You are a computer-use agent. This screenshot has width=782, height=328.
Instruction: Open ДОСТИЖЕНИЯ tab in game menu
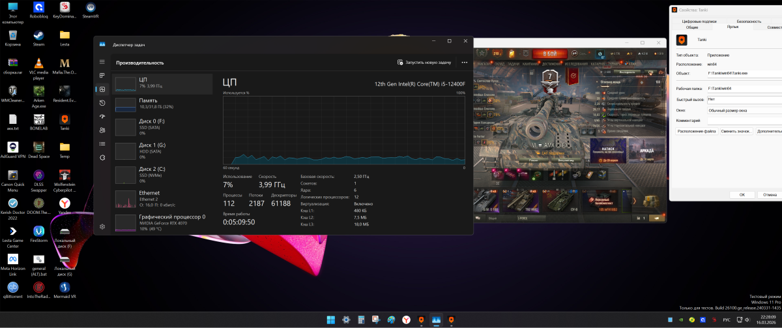[x=551, y=64]
